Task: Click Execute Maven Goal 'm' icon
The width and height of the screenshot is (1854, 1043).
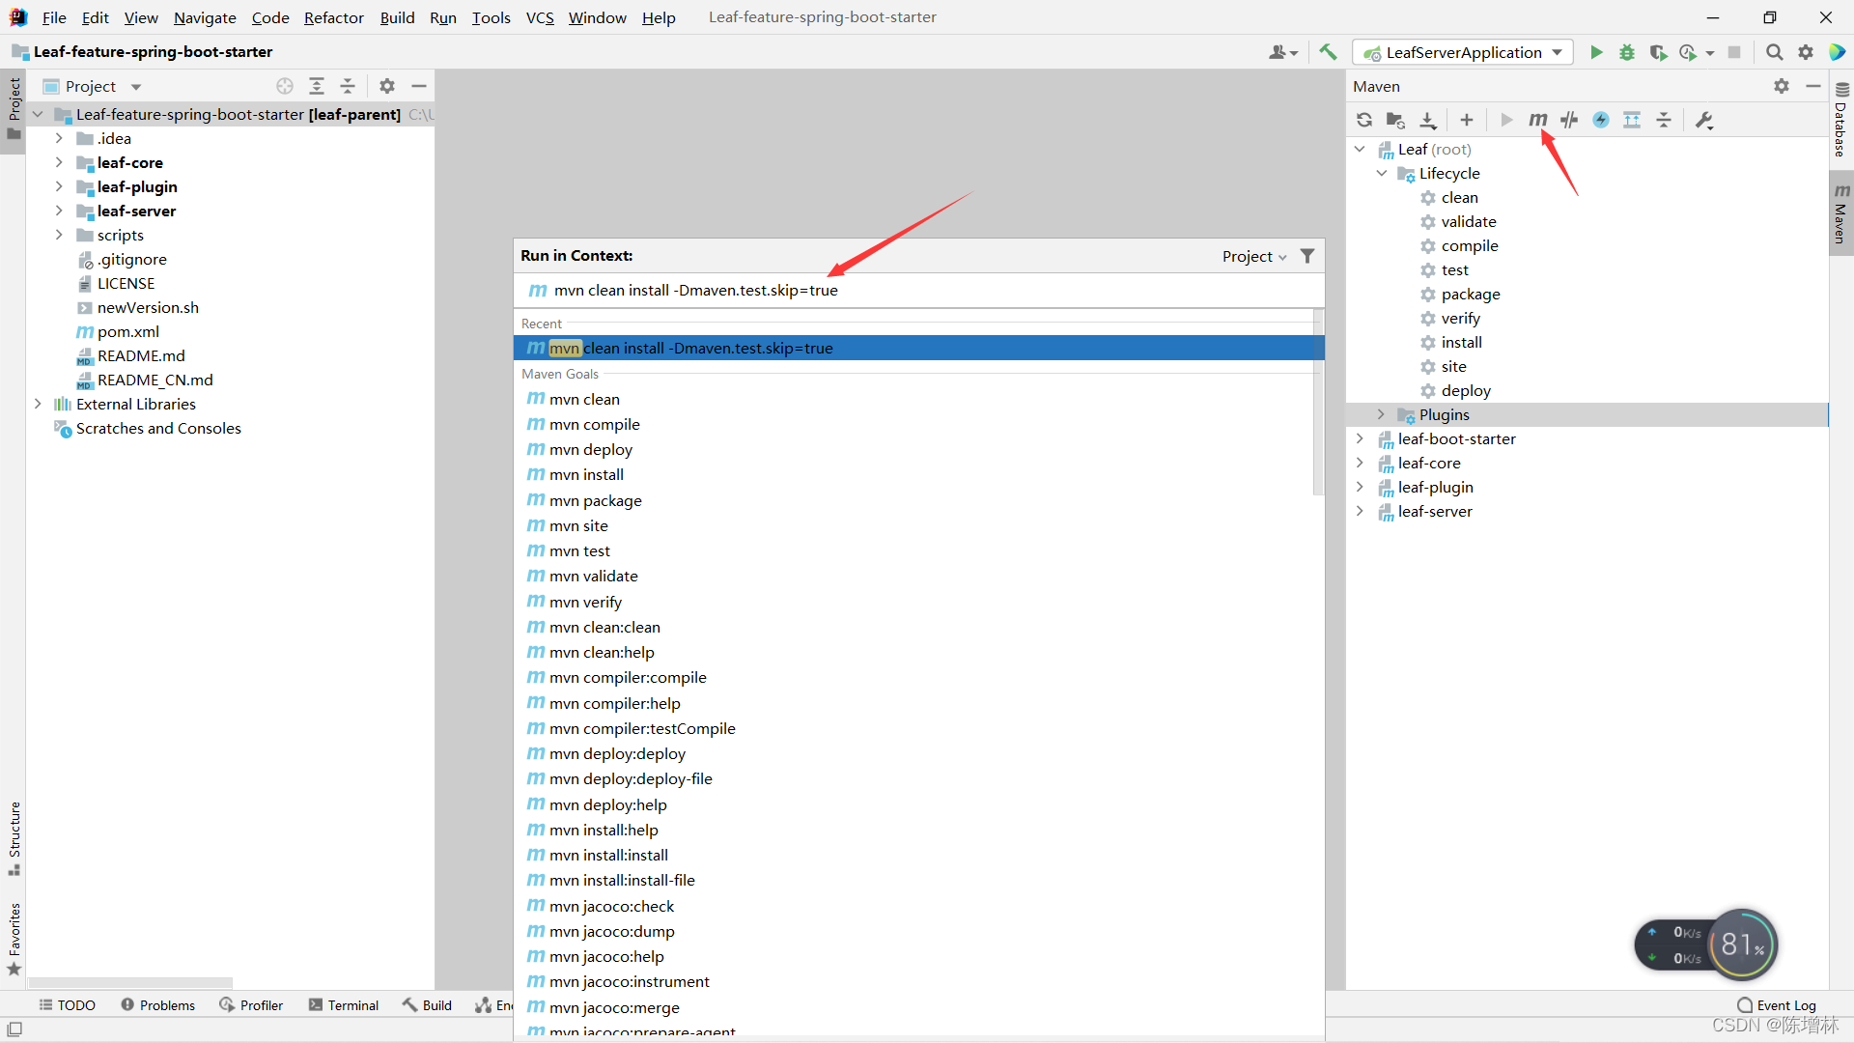Action: coord(1537,120)
